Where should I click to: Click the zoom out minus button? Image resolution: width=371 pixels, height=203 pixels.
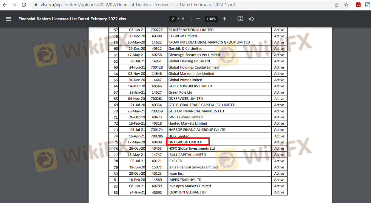(198, 19)
